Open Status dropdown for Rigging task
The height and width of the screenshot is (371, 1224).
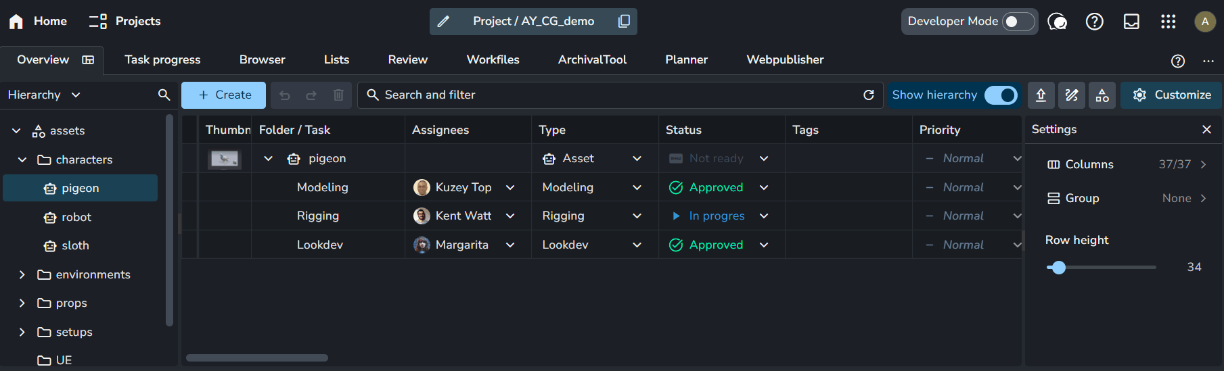tap(764, 216)
